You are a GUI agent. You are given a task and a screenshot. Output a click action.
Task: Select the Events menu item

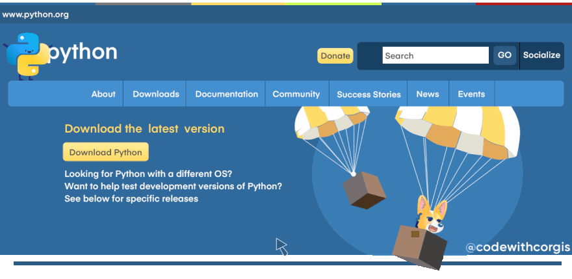[x=471, y=94]
